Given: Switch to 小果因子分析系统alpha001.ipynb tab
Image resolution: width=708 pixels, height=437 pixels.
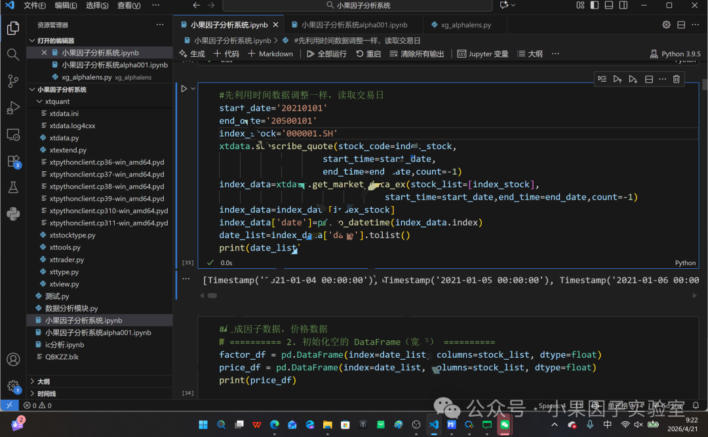Looking at the screenshot, I should pyautogui.click(x=355, y=25).
